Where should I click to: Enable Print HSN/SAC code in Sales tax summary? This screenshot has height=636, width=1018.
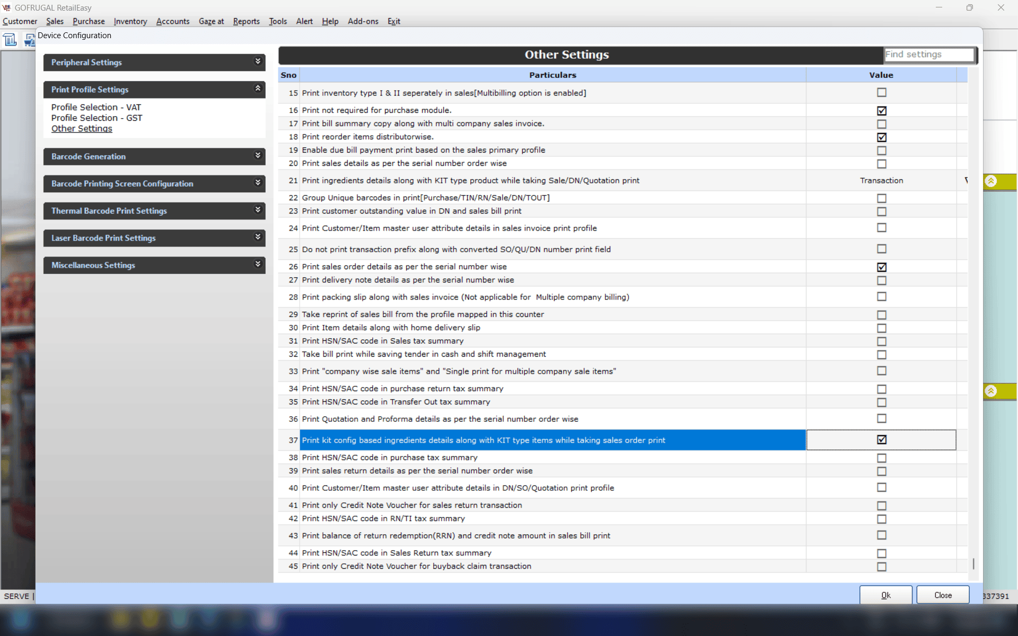881,341
